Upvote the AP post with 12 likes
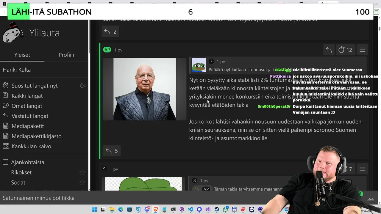The image size is (381, 214). click(345, 50)
